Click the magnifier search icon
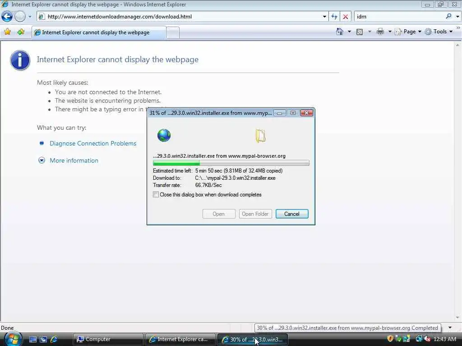 pyautogui.click(x=448, y=16)
